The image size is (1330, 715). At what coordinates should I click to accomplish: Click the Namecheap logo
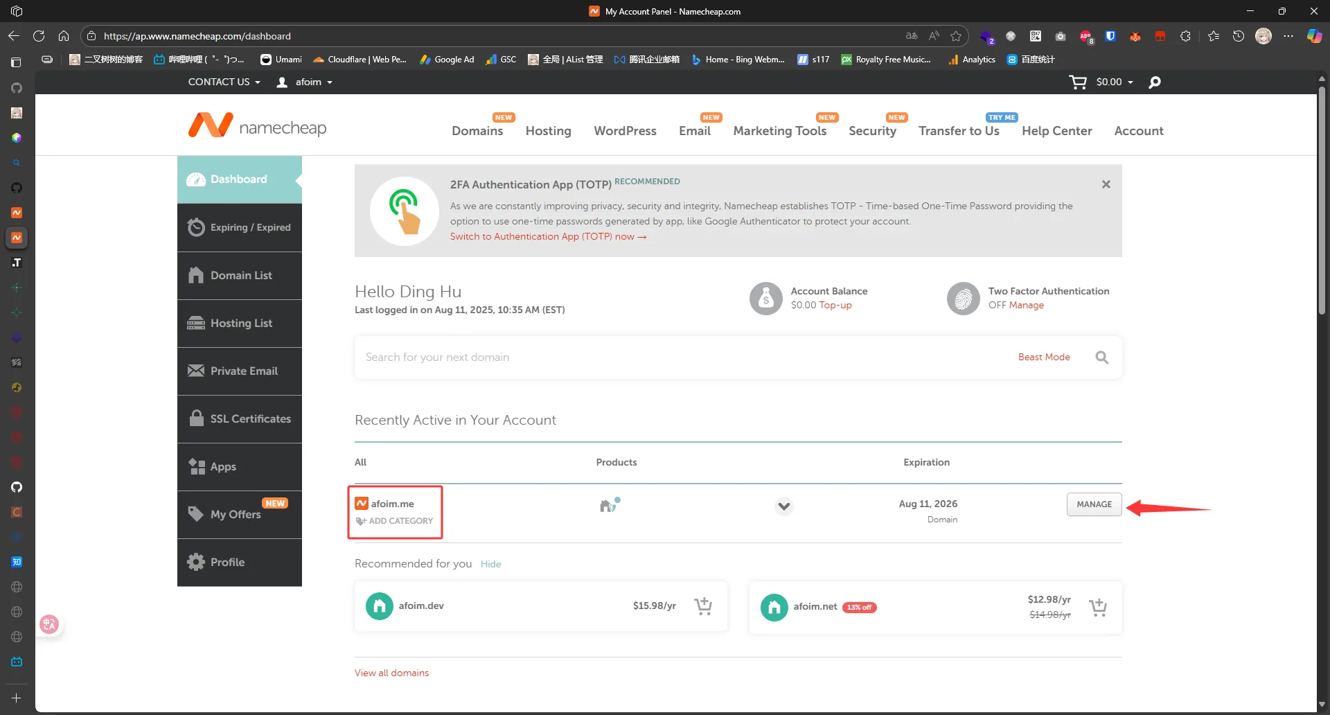click(257, 126)
